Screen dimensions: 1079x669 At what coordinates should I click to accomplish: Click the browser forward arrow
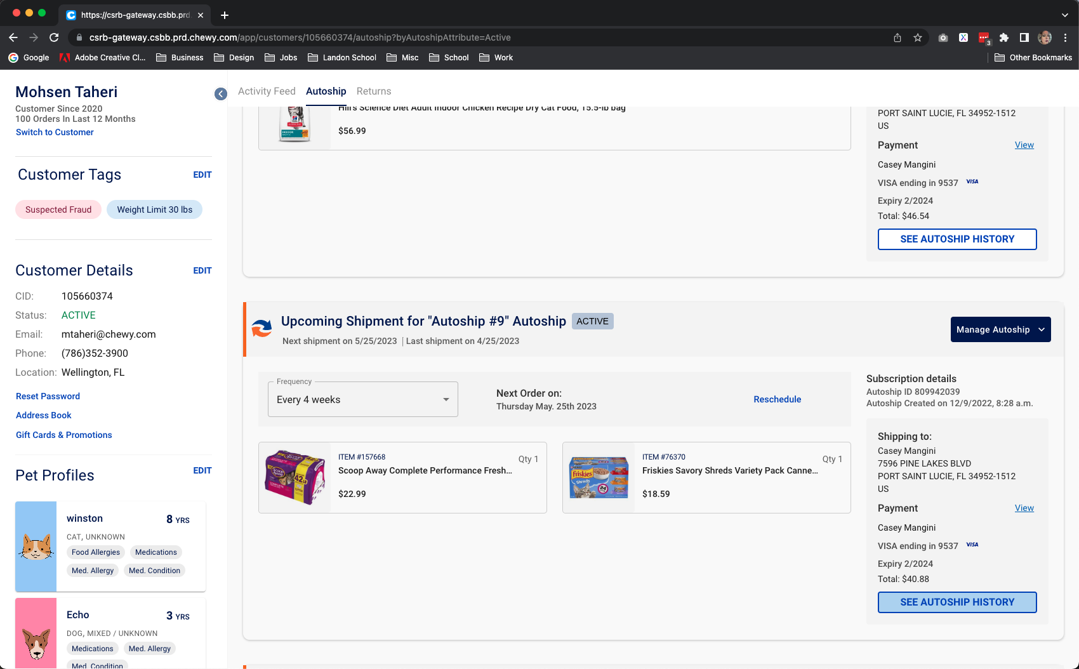coord(34,37)
